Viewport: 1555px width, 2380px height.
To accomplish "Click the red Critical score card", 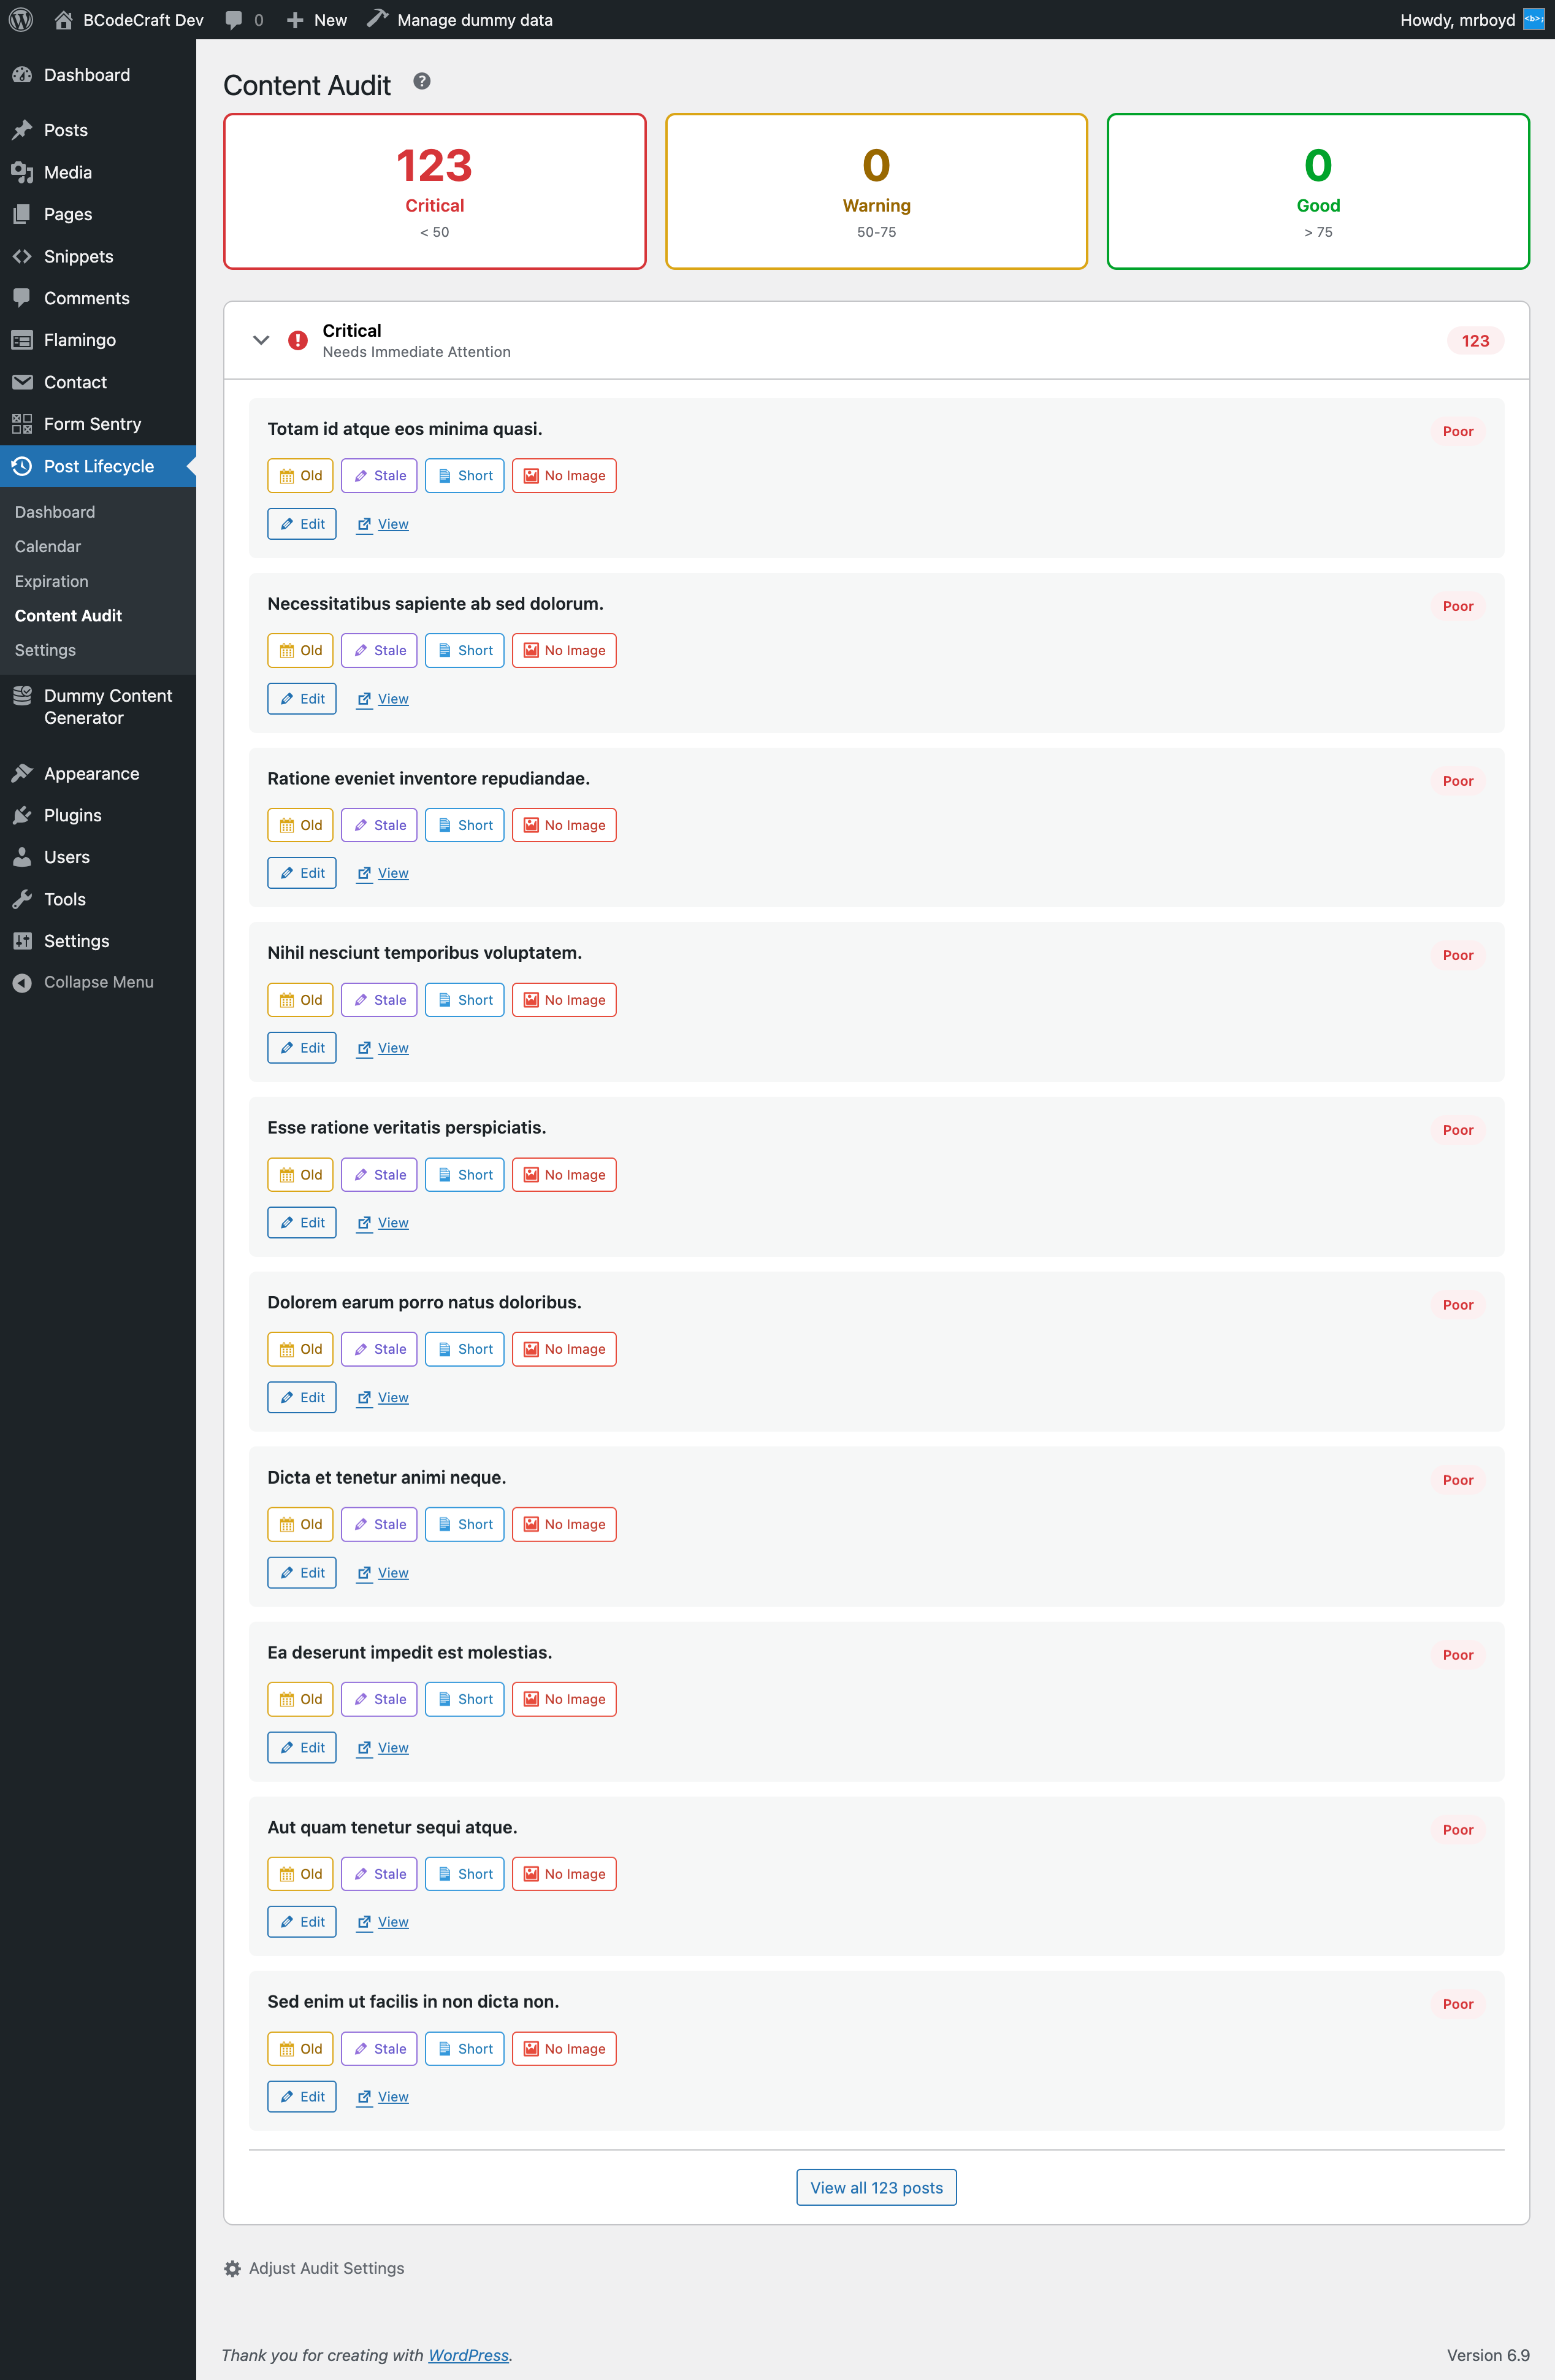I will pyautogui.click(x=435, y=190).
